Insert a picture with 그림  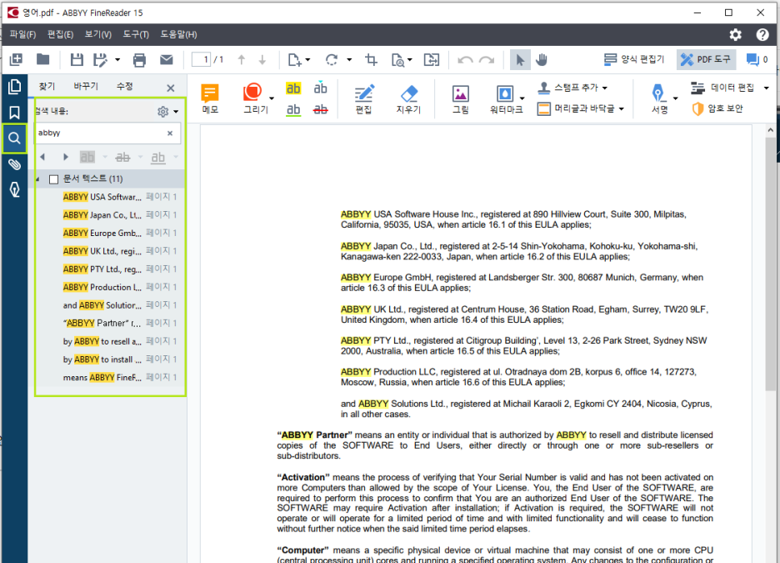pos(460,98)
